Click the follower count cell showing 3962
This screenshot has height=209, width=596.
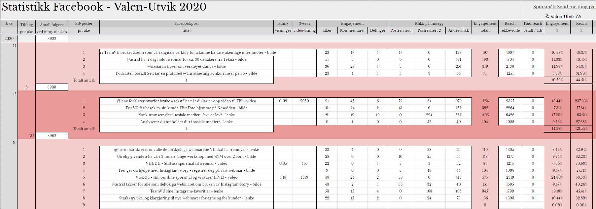(52, 136)
